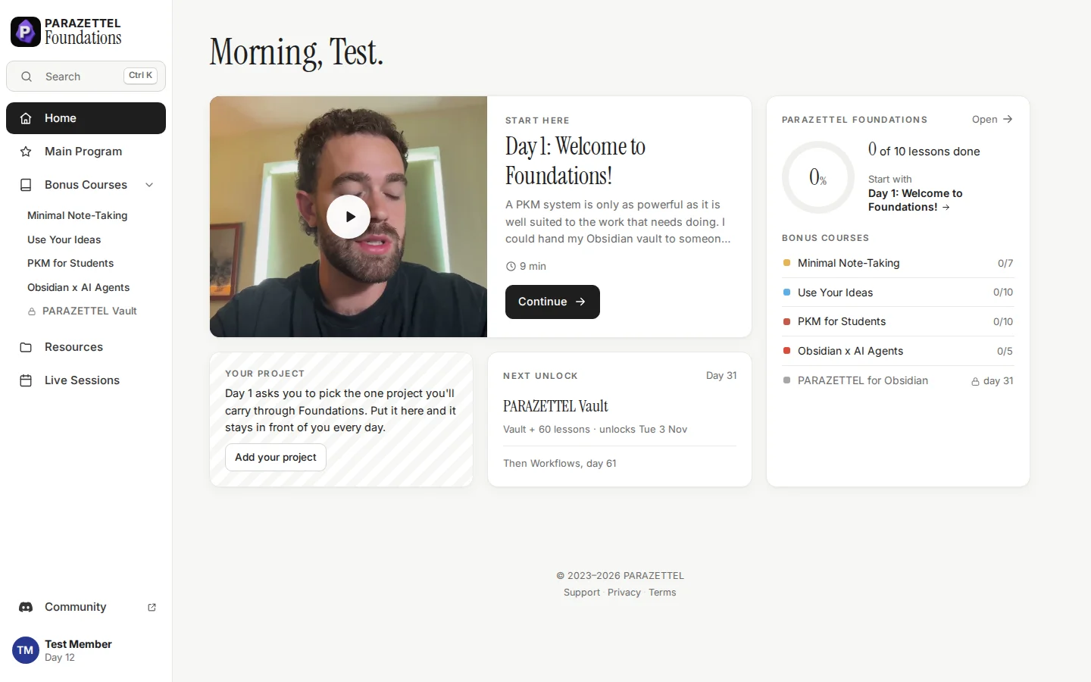Open Live Sessions in the sidebar
This screenshot has height=682, width=1091.
(86, 380)
